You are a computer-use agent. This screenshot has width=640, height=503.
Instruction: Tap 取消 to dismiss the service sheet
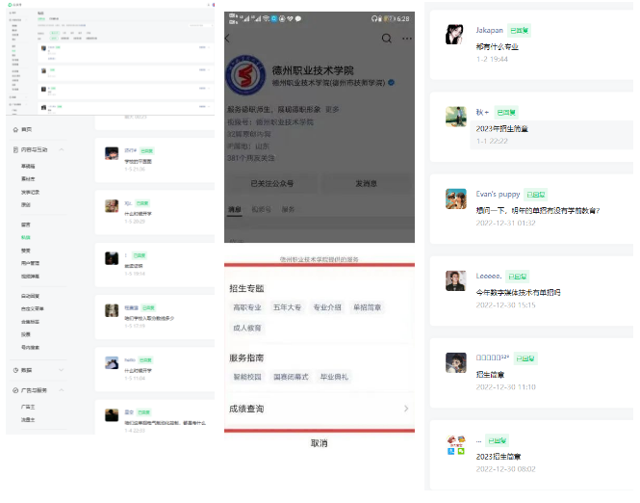pos(319,443)
